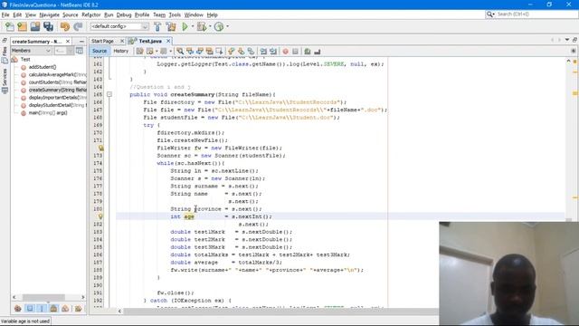Open the Navigate menu

point(50,14)
